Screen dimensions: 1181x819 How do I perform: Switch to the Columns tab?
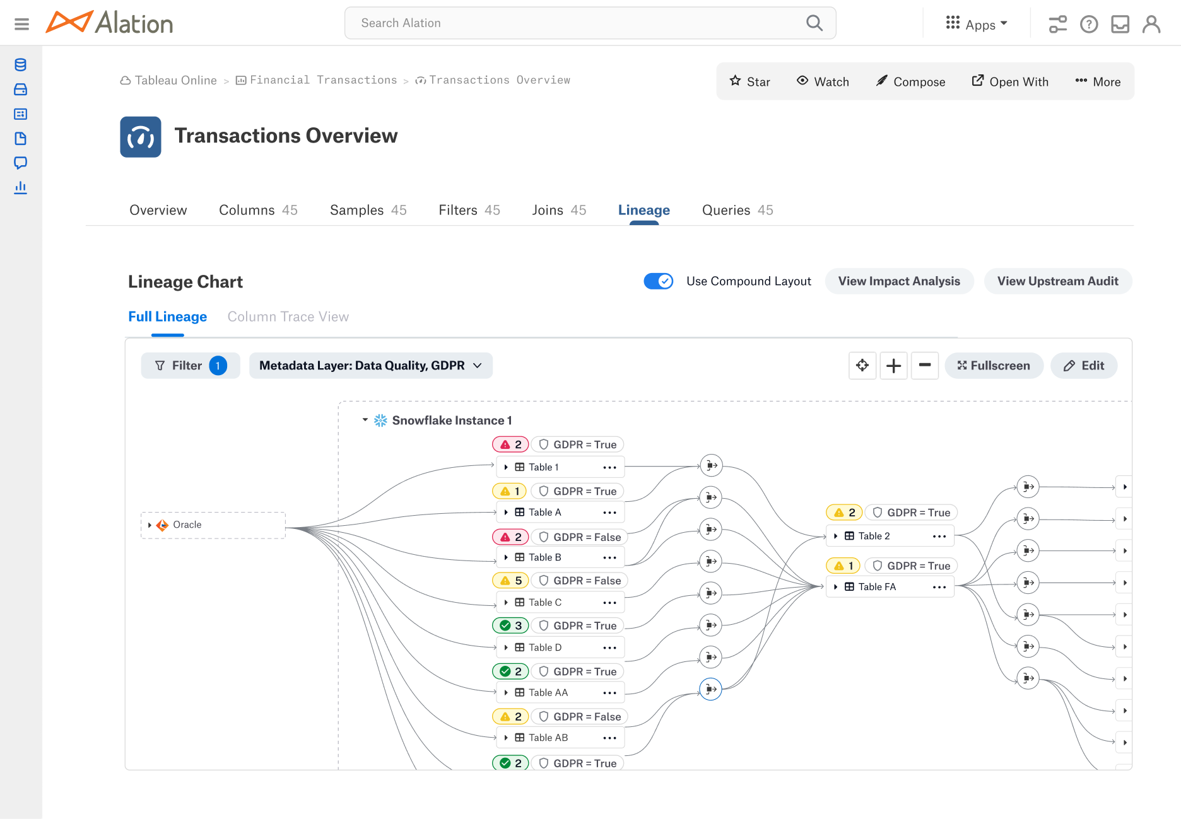(x=258, y=210)
